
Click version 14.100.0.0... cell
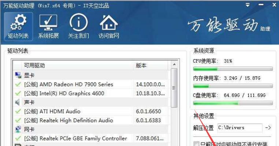click(x=150, y=84)
